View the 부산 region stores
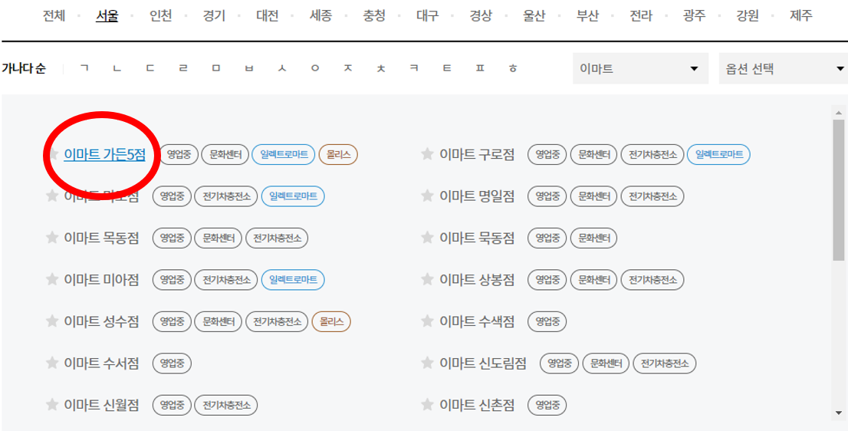 [x=588, y=15]
